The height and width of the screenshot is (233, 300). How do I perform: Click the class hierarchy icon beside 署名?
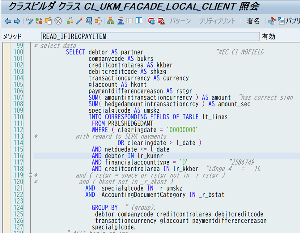(272, 21)
